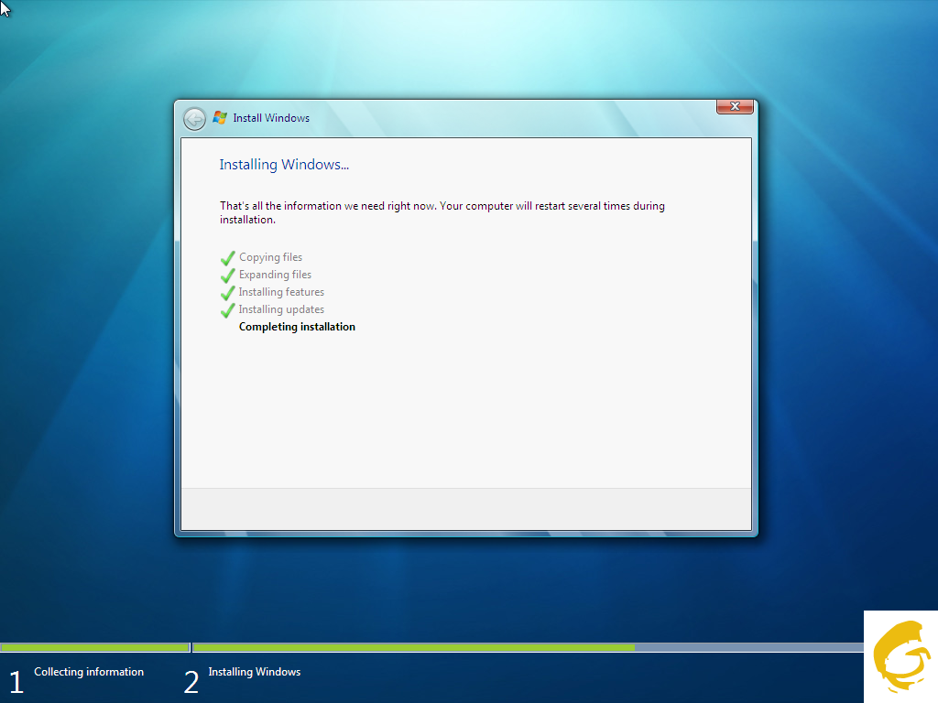Click the Collecting information progress bar segment
The image size is (938, 703).
click(94, 647)
